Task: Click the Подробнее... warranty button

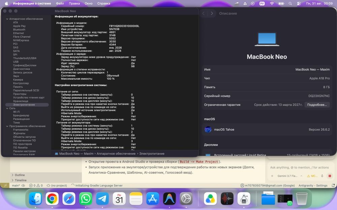Action: click(317, 105)
